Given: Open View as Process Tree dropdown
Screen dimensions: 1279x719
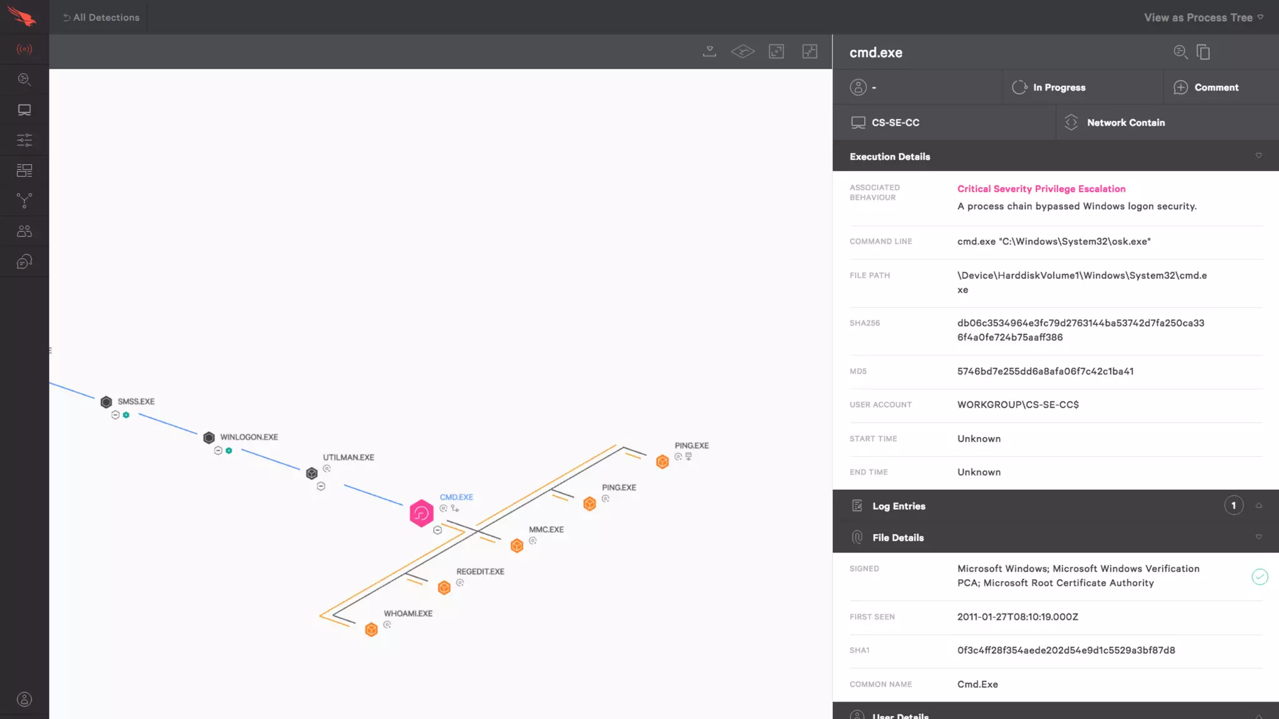Looking at the screenshot, I should pyautogui.click(x=1203, y=17).
